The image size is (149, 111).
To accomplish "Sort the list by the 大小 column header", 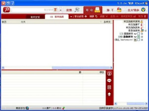I will pyautogui.click(x=18, y=22).
